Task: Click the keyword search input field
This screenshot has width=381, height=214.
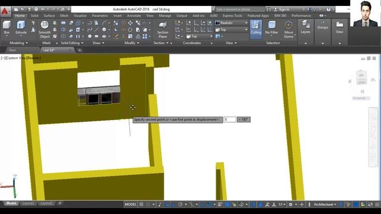Action: [x=240, y=10]
